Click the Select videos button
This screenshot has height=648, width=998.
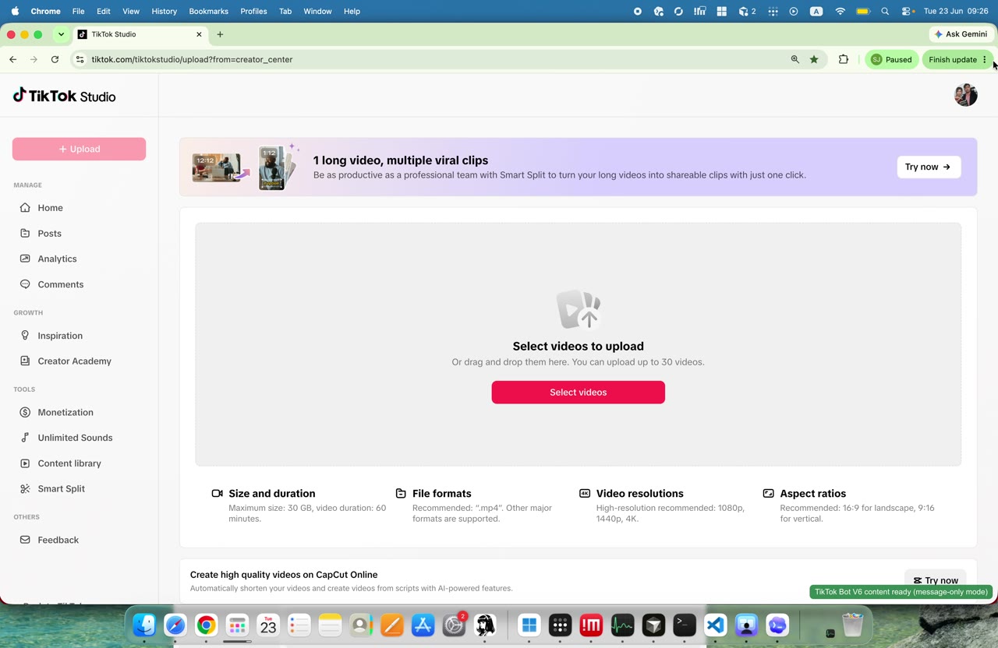(x=578, y=392)
